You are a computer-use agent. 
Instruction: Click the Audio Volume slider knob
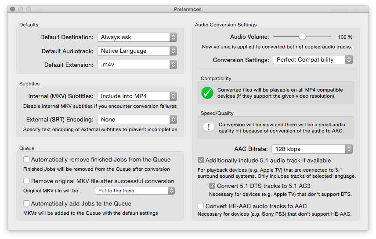point(302,37)
